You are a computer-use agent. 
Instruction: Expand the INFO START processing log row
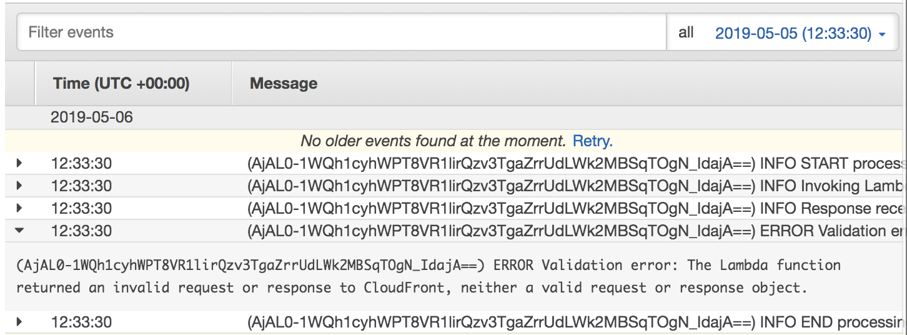(19, 163)
